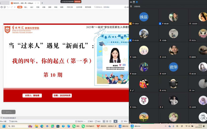Select normal view icon in status bar
The height and width of the screenshot is (129, 207).
click(x=104, y=121)
